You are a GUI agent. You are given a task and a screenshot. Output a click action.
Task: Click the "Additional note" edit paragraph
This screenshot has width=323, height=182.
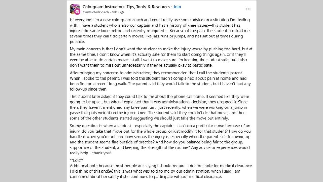(161, 171)
